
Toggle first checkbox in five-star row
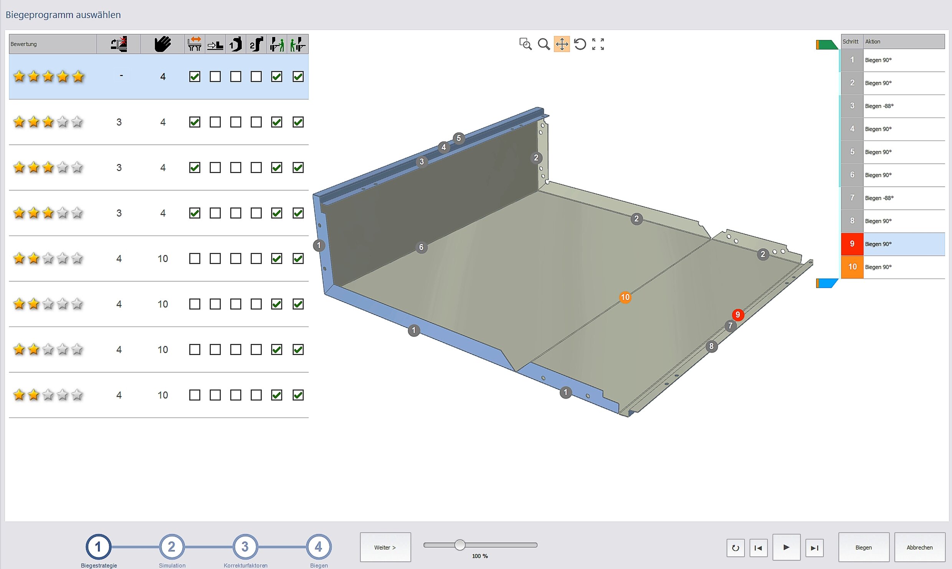(x=195, y=76)
